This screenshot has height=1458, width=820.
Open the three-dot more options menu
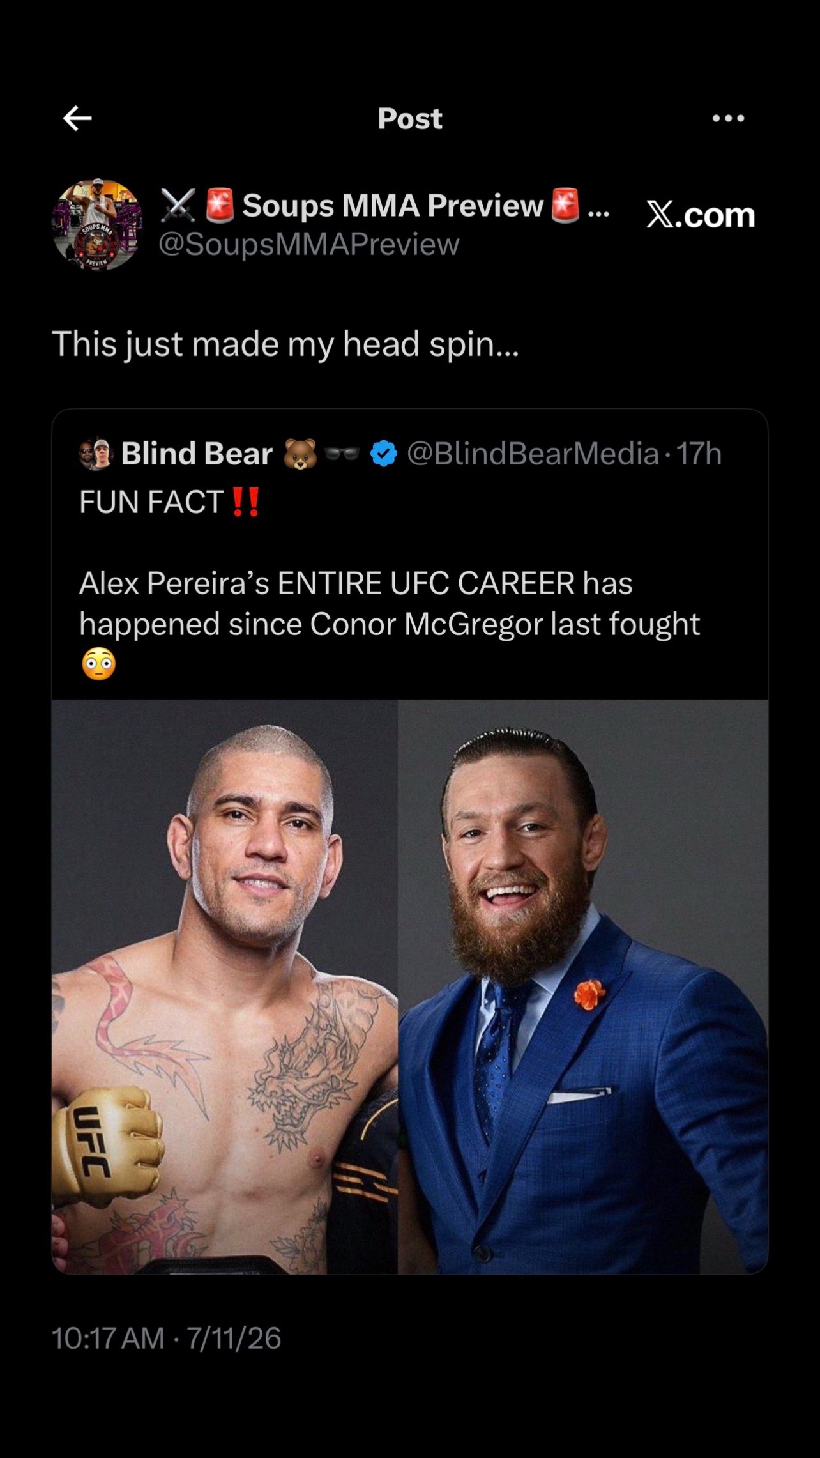tap(728, 118)
